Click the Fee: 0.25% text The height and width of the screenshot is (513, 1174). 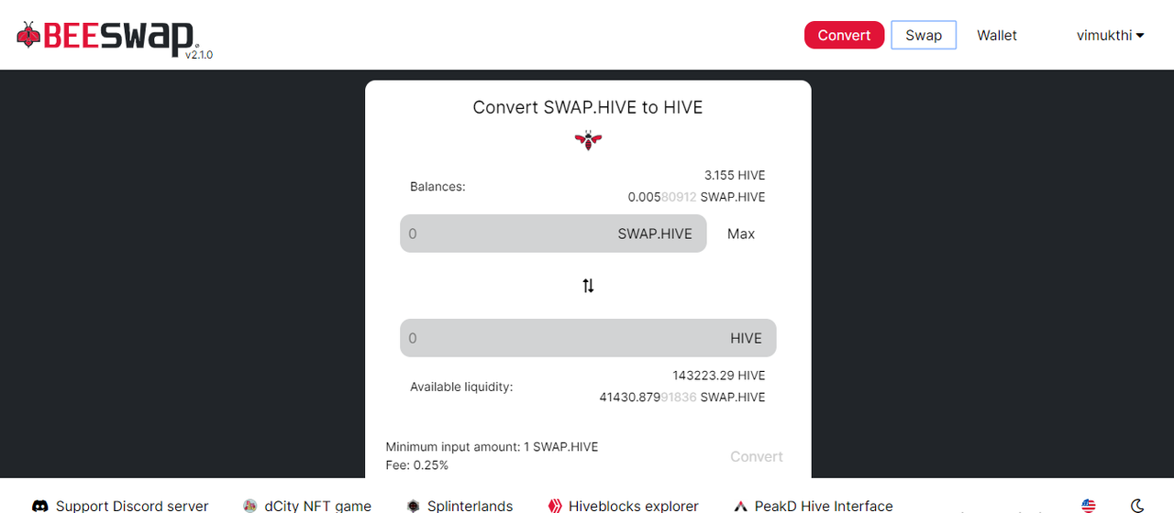pyautogui.click(x=417, y=465)
